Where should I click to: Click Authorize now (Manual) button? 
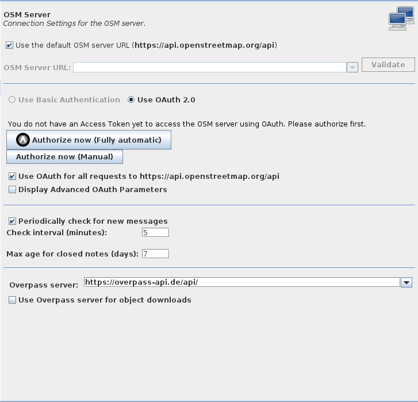pyautogui.click(x=64, y=156)
